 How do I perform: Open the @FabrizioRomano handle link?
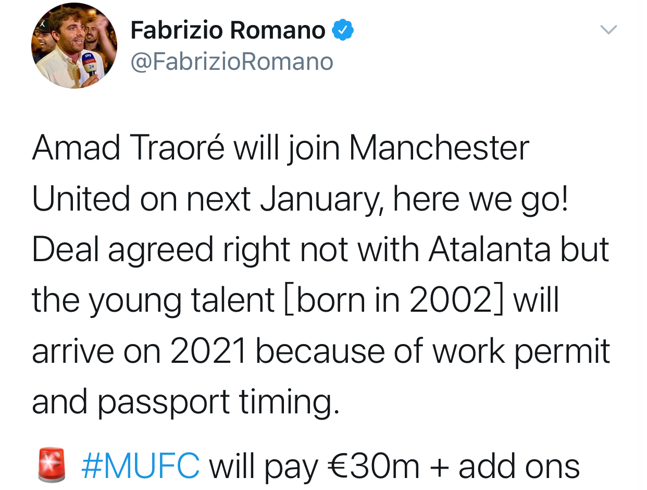pyautogui.click(x=232, y=62)
